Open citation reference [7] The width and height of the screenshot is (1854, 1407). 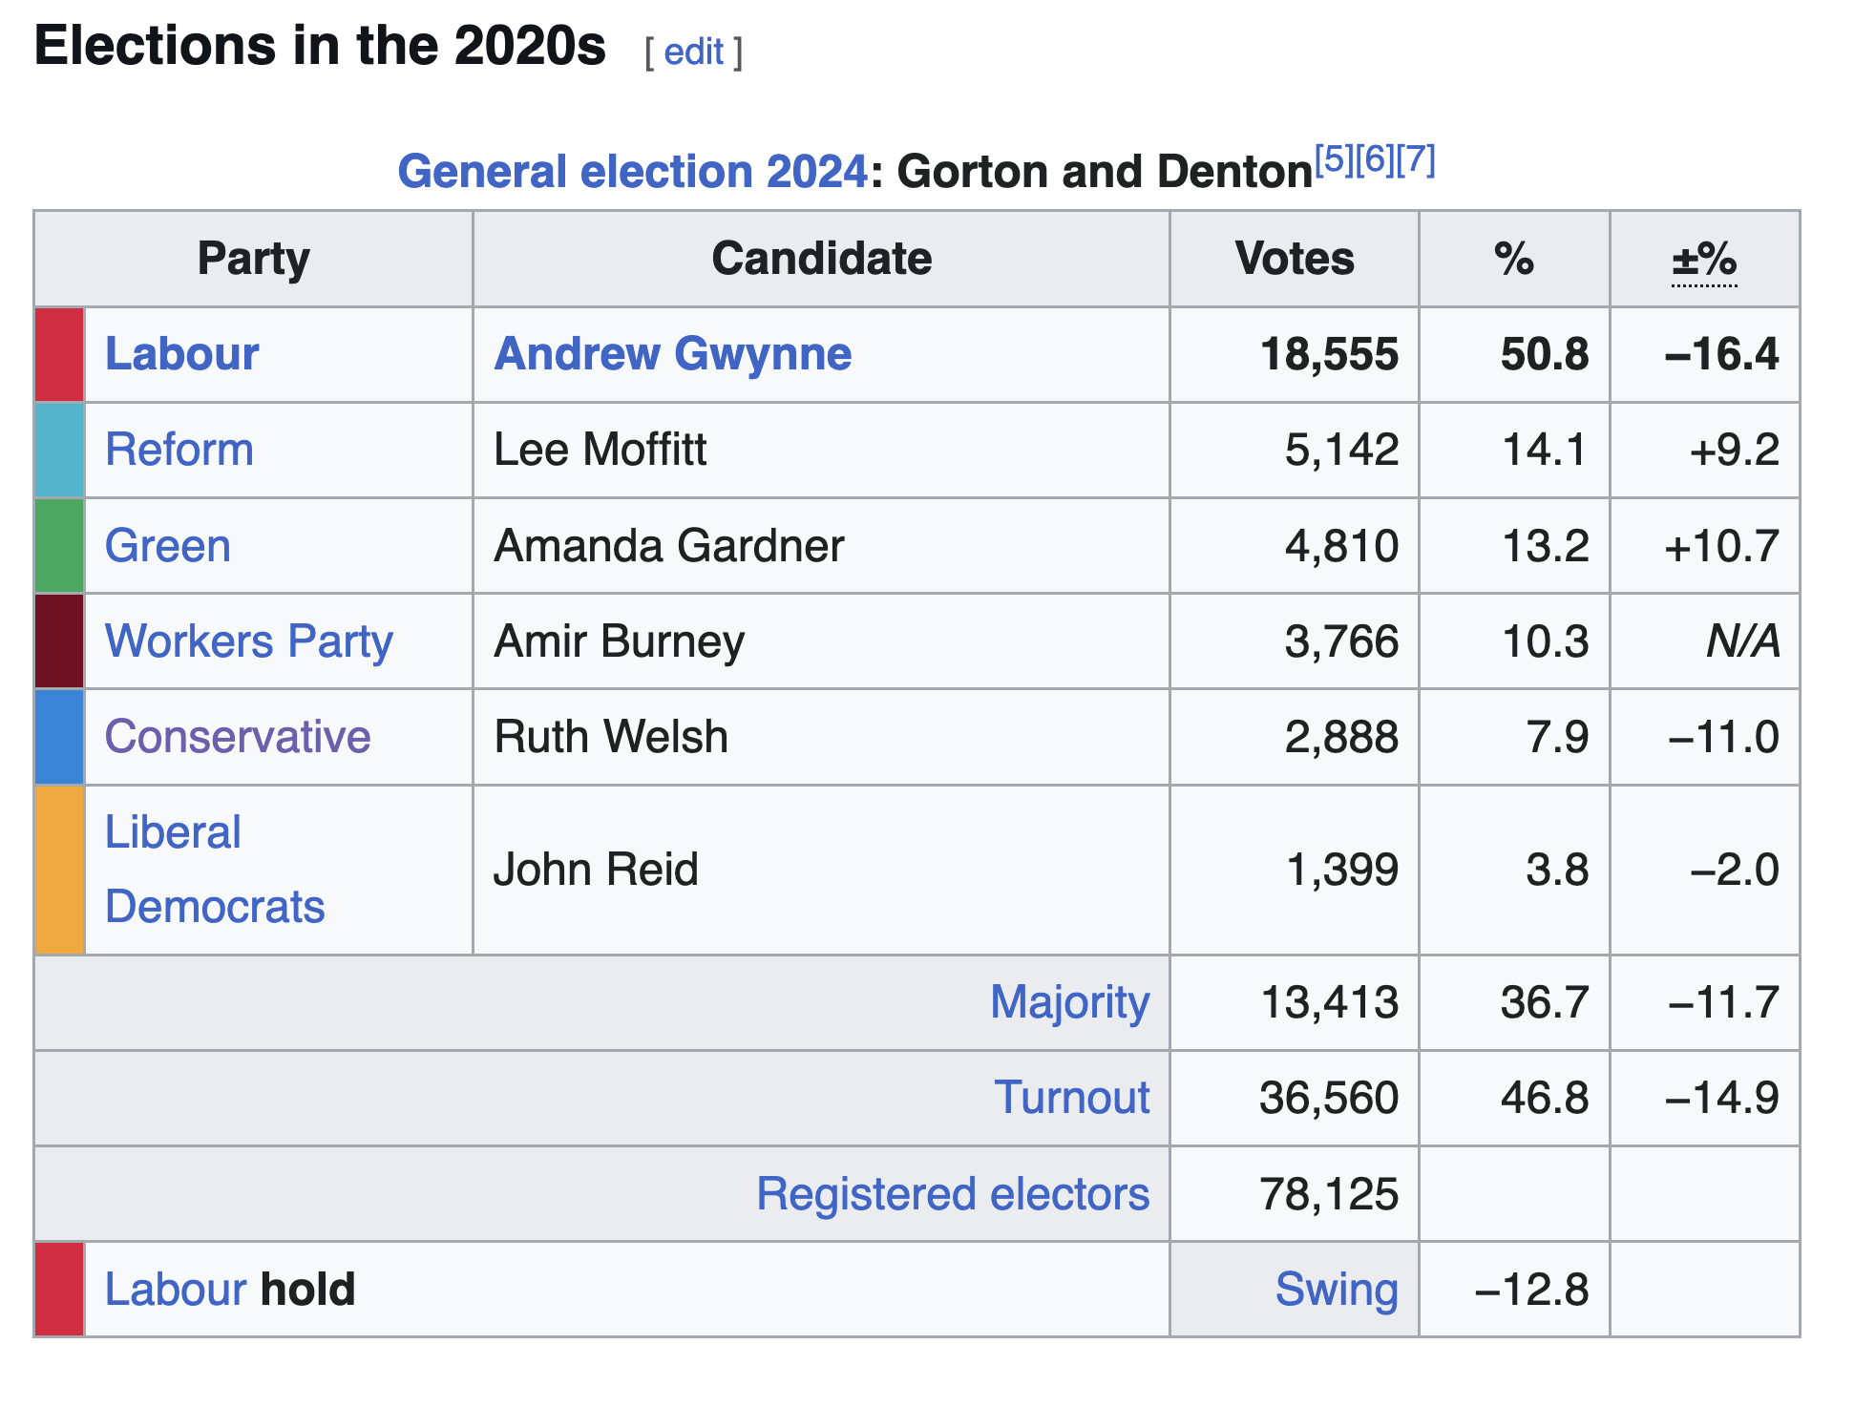click(1415, 159)
